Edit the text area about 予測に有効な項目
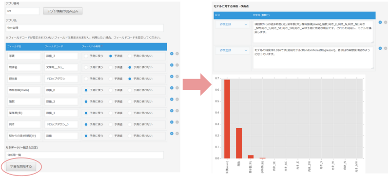390x178 pixels. [x=313, y=32]
